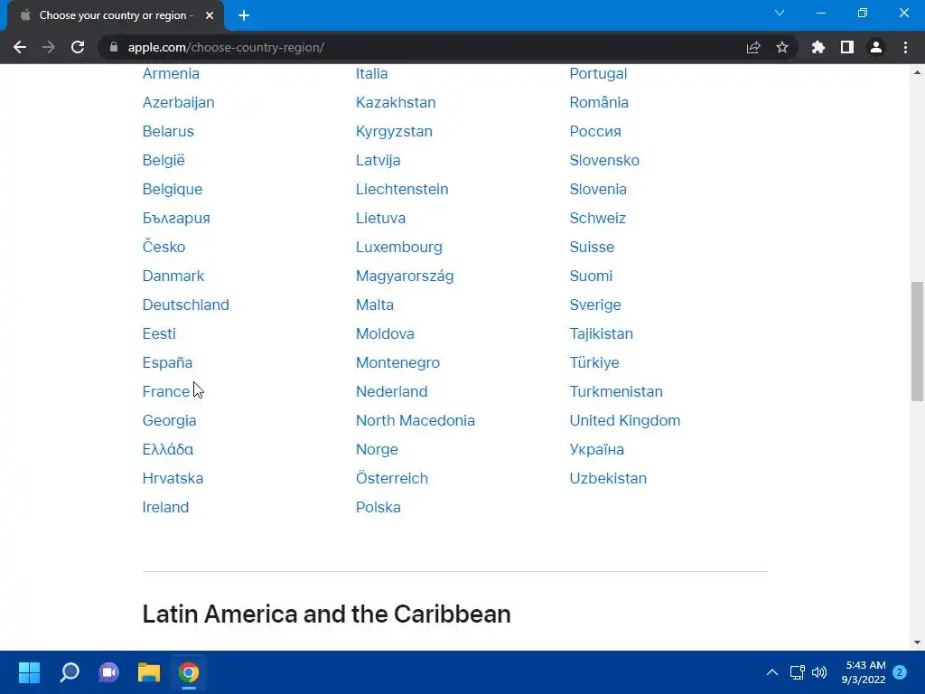Choose Ελλάδα link
Screen dimensions: 925x694
(x=167, y=450)
